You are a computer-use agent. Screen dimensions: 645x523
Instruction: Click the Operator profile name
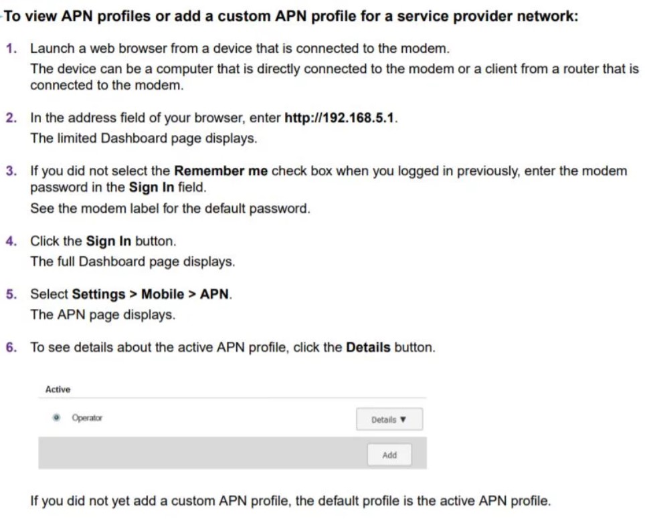[x=87, y=418]
